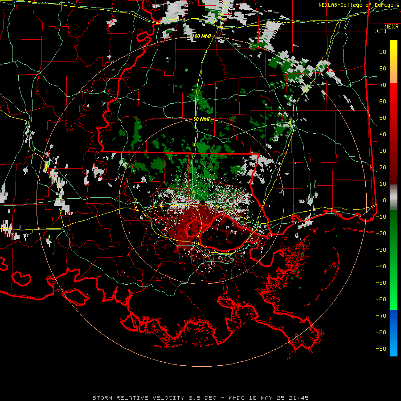The width and height of the screenshot is (401, 401).
Task: Click the positive 20 scale label
Action: tap(383, 168)
